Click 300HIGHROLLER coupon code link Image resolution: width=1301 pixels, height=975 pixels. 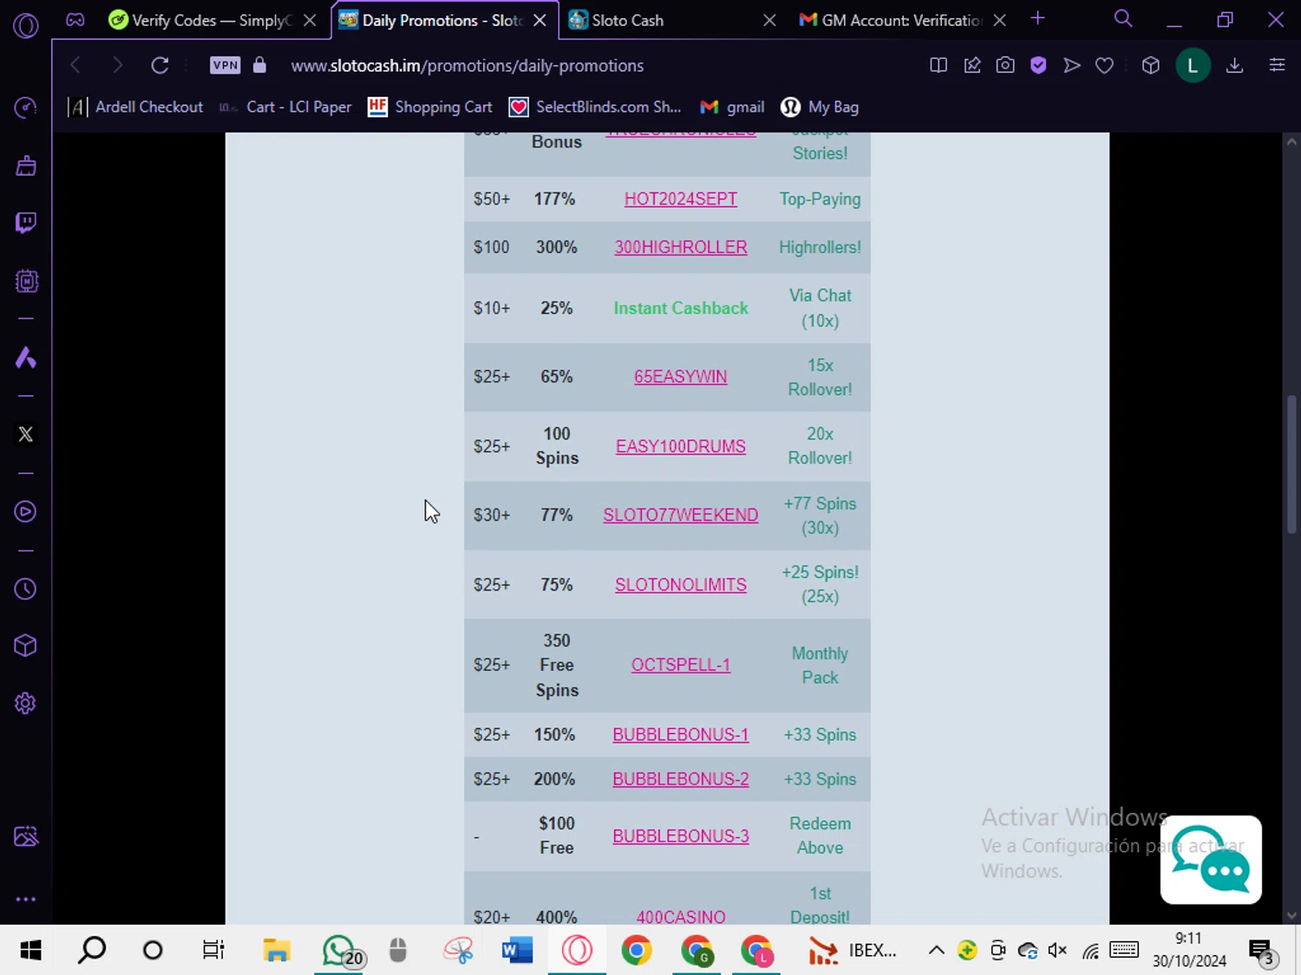coord(681,247)
